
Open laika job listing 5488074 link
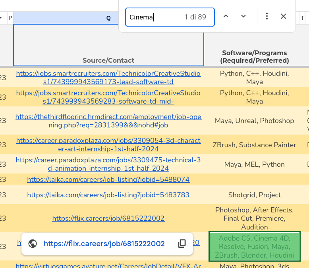point(108,179)
